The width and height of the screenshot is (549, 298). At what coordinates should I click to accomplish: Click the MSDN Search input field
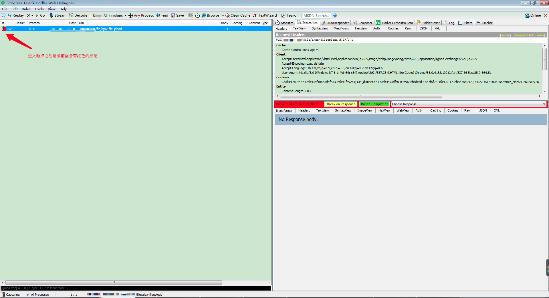point(316,15)
